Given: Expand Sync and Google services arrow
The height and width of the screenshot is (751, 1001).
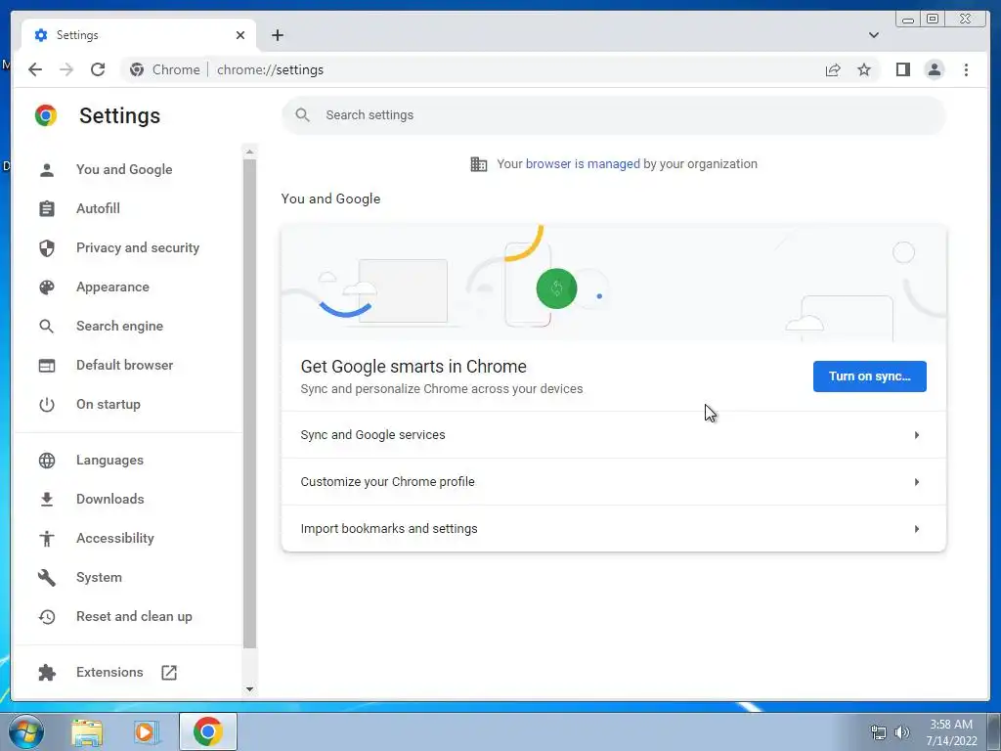Looking at the screenshot, I should coord(917,435).
